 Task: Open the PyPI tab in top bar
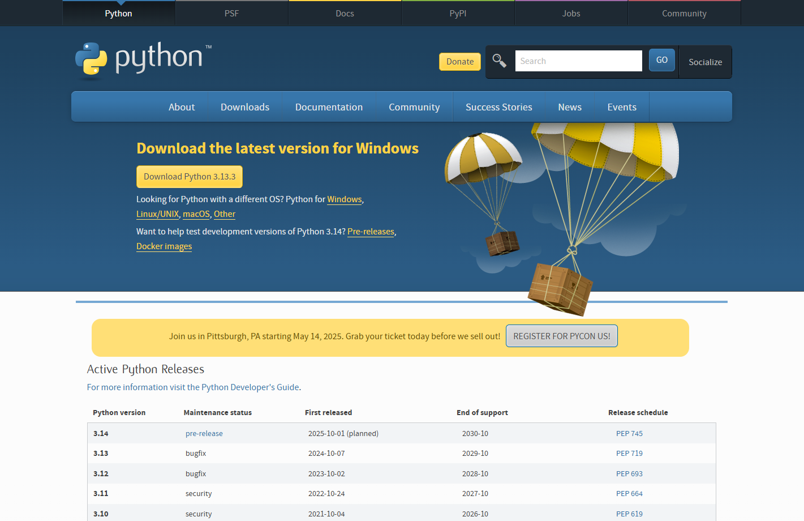coord(458,13)
